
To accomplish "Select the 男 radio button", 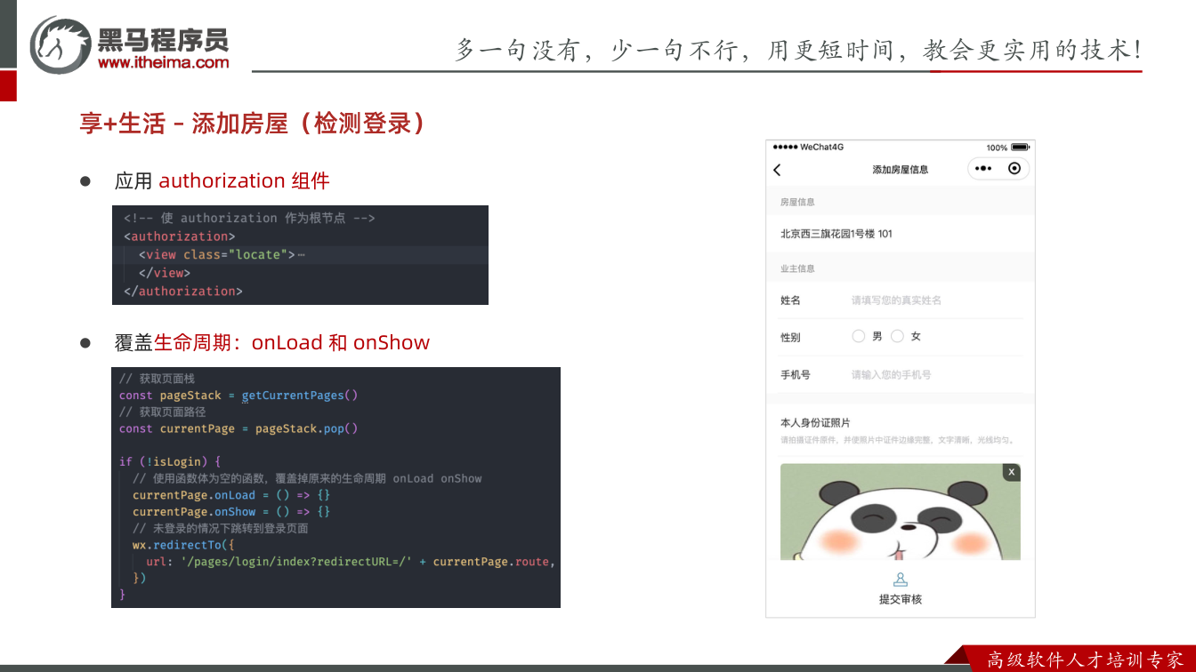I will coord(859,336).
